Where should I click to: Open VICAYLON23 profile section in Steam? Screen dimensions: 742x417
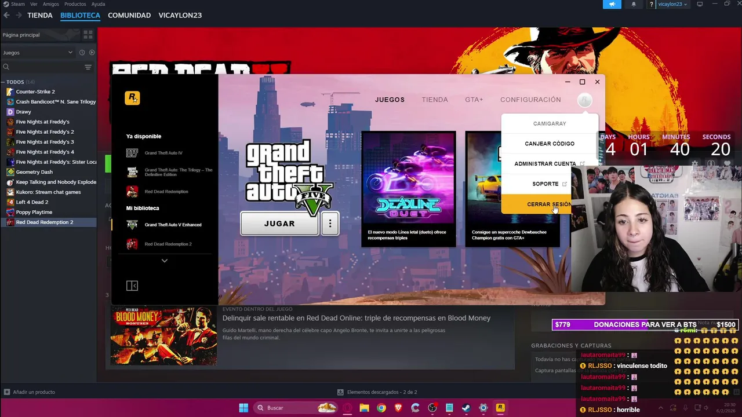pos(180,16)
